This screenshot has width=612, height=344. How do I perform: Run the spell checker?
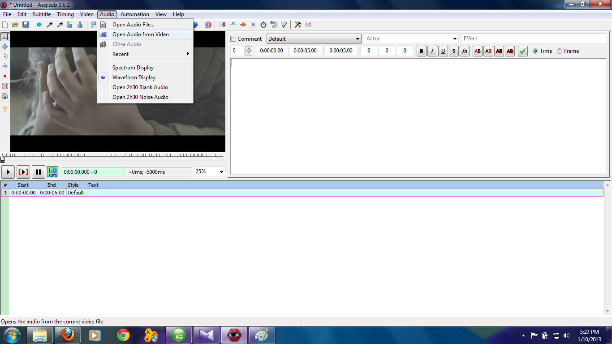284,25
